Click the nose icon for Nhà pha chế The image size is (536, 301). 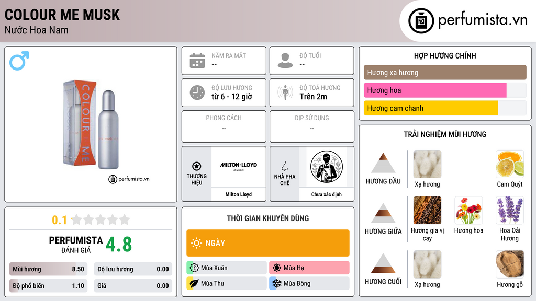pos(284,166)
